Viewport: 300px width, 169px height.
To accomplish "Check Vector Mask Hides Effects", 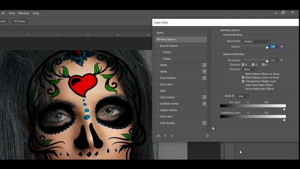I will point(243,89).
